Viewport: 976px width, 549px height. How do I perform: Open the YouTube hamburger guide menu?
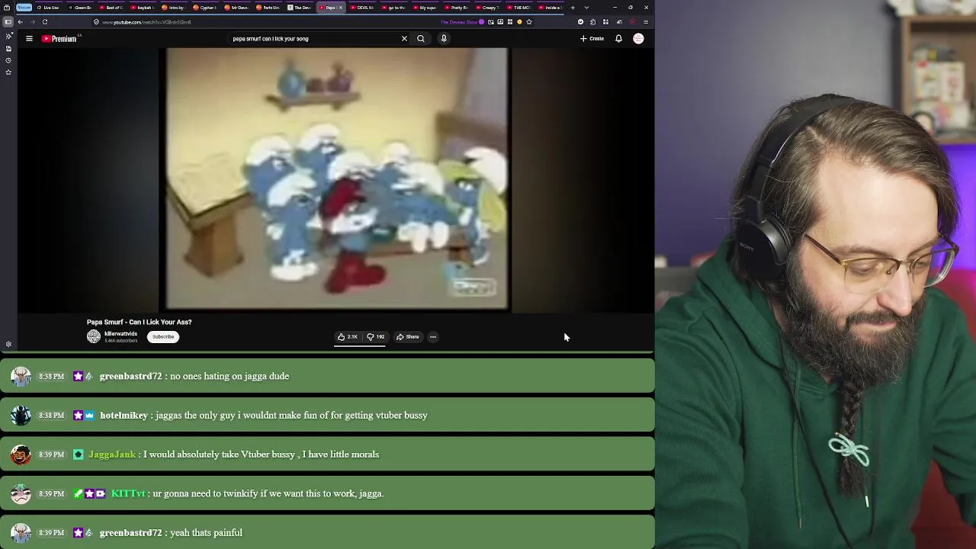point(29,39)
